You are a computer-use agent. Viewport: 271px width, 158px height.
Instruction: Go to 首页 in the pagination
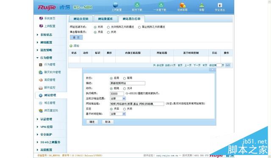pyautogui.click(x=180, y=65)
